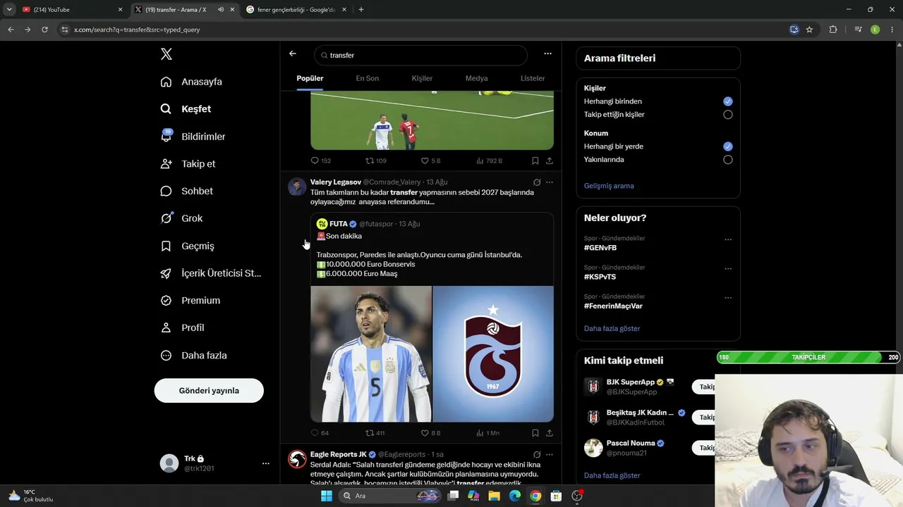Image resolution: width=903 pixels, height=507 pixels.
Task: Select the 'Takip ettiğin kişiler' radio option
Action: [728, 115]
